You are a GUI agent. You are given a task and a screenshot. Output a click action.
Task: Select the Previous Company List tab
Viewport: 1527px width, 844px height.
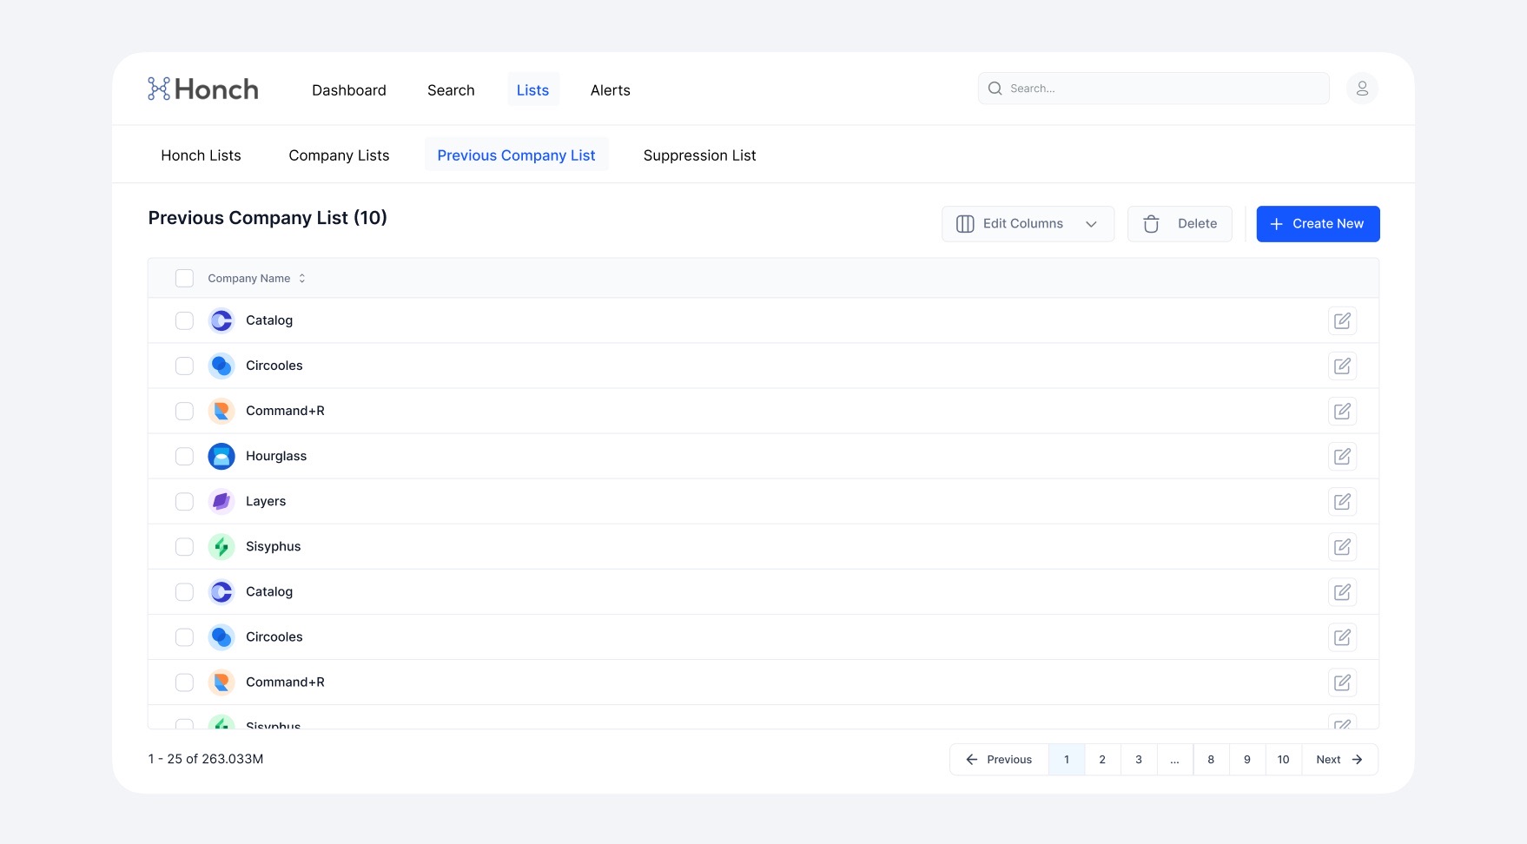(516, 155)
